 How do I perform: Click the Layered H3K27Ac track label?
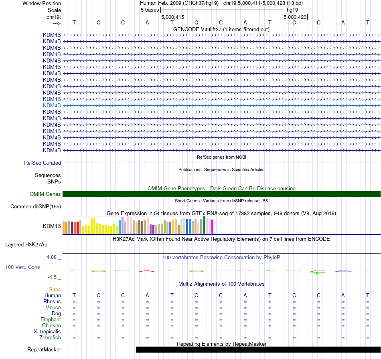coord(26,245)
